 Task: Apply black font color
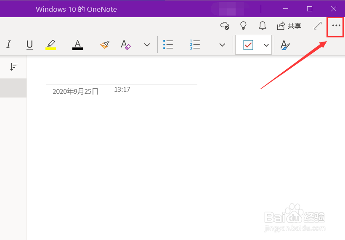point(77,45)
